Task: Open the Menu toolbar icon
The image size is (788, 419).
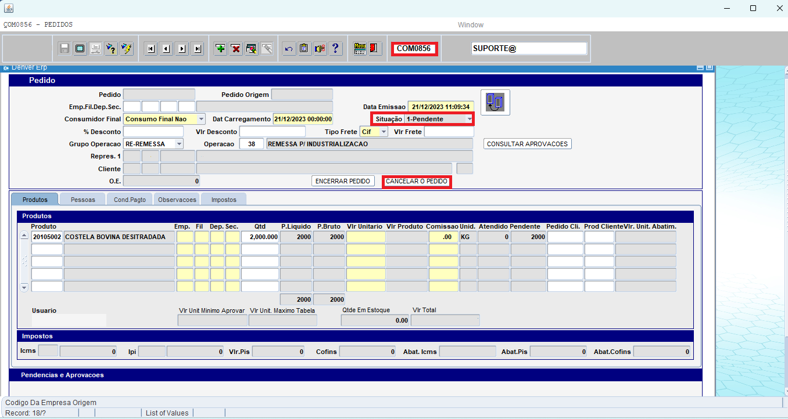Action: tap(360, 49)
